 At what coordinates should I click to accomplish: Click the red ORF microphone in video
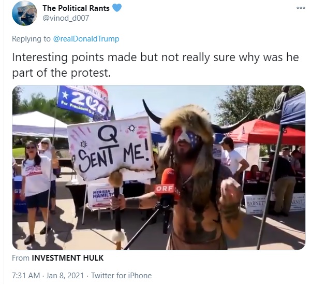click(x=166, y=184)
